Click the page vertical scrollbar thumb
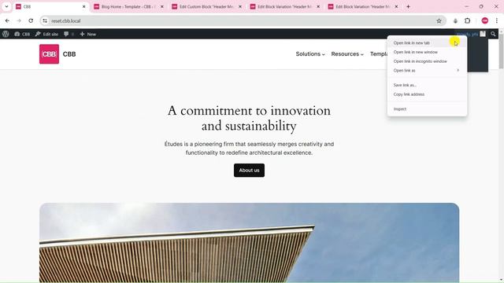 (501, 50)
